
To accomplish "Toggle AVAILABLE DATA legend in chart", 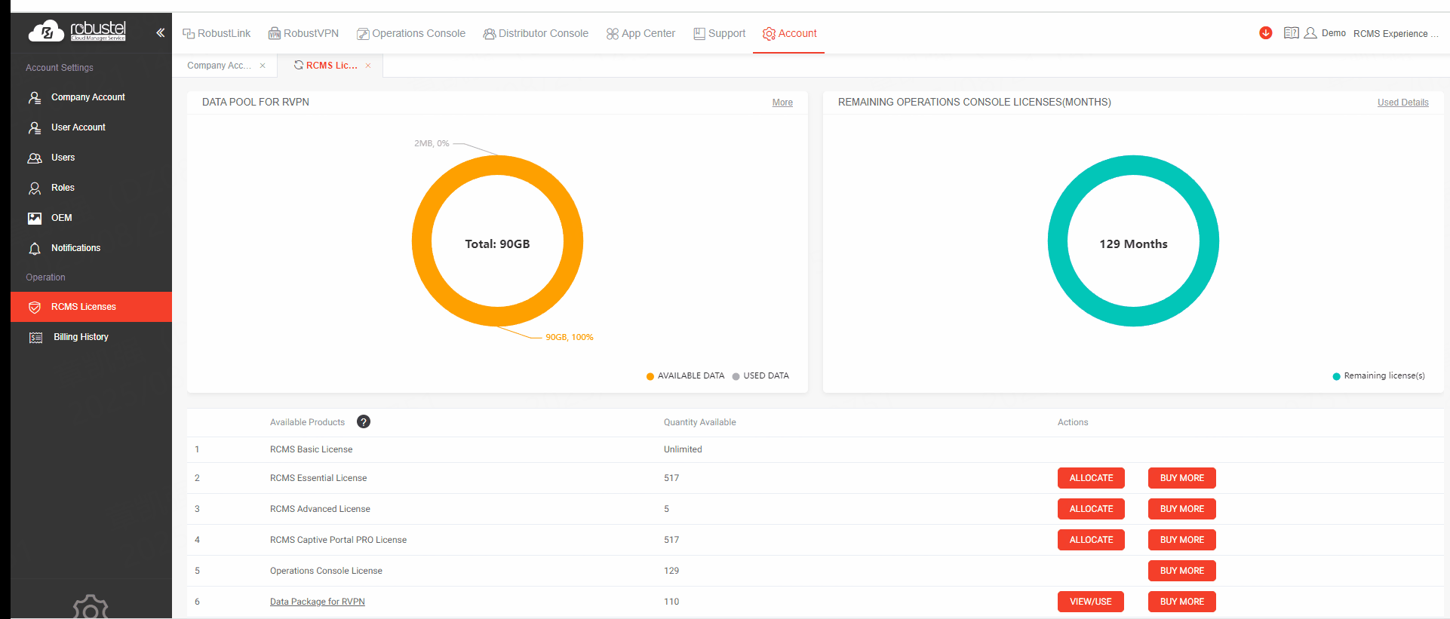I will pyautogui.click(x=685, y=375).
